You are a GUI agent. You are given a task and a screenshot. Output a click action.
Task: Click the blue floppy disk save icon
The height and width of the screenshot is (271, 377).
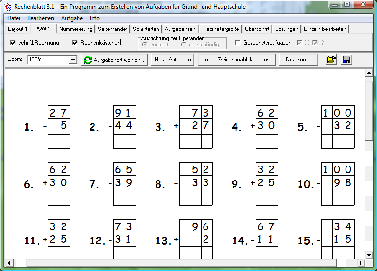click(347, 60)
